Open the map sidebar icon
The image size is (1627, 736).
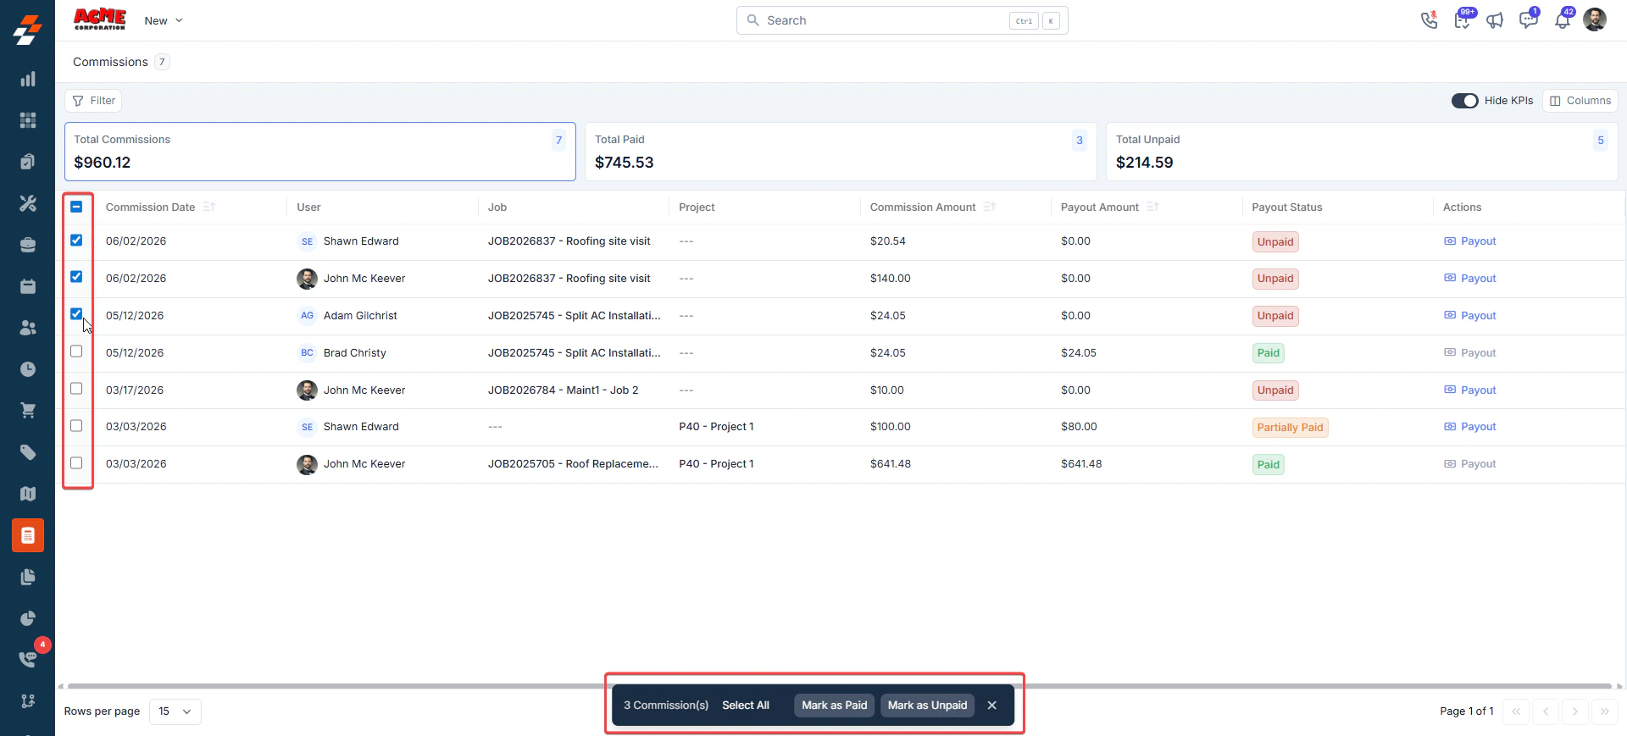pos(28,494)
